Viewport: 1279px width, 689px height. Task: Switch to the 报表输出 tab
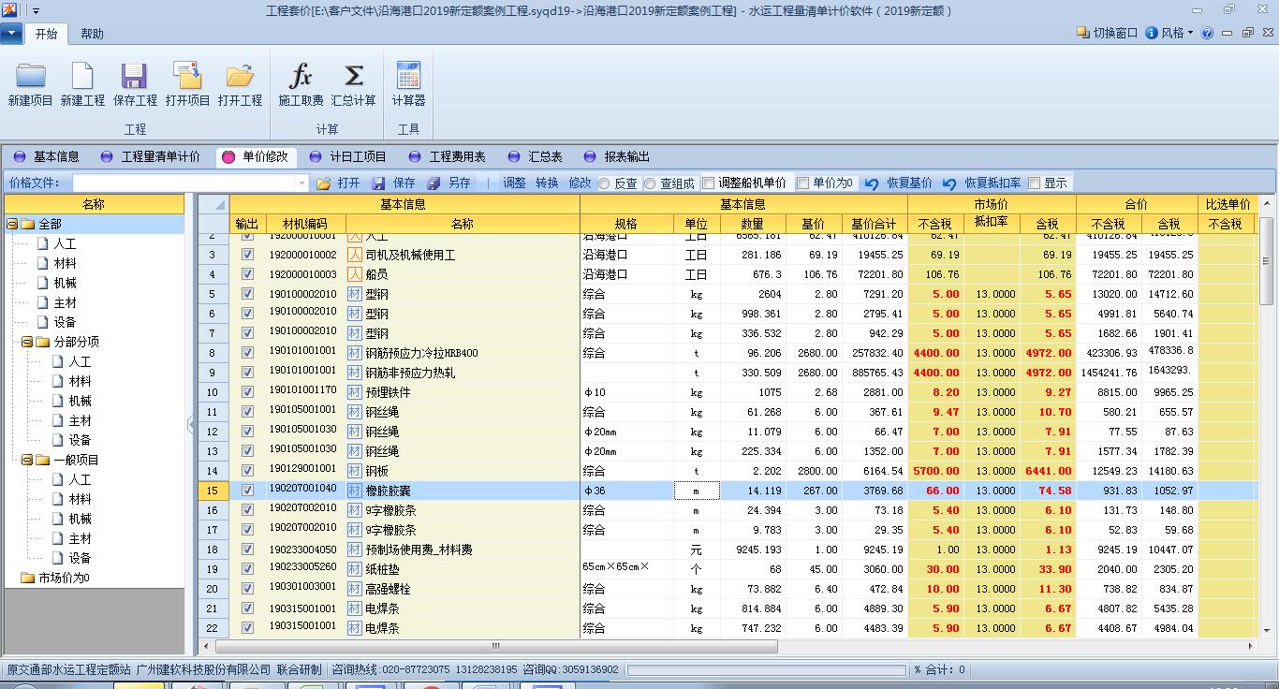[x=617, y=157]
